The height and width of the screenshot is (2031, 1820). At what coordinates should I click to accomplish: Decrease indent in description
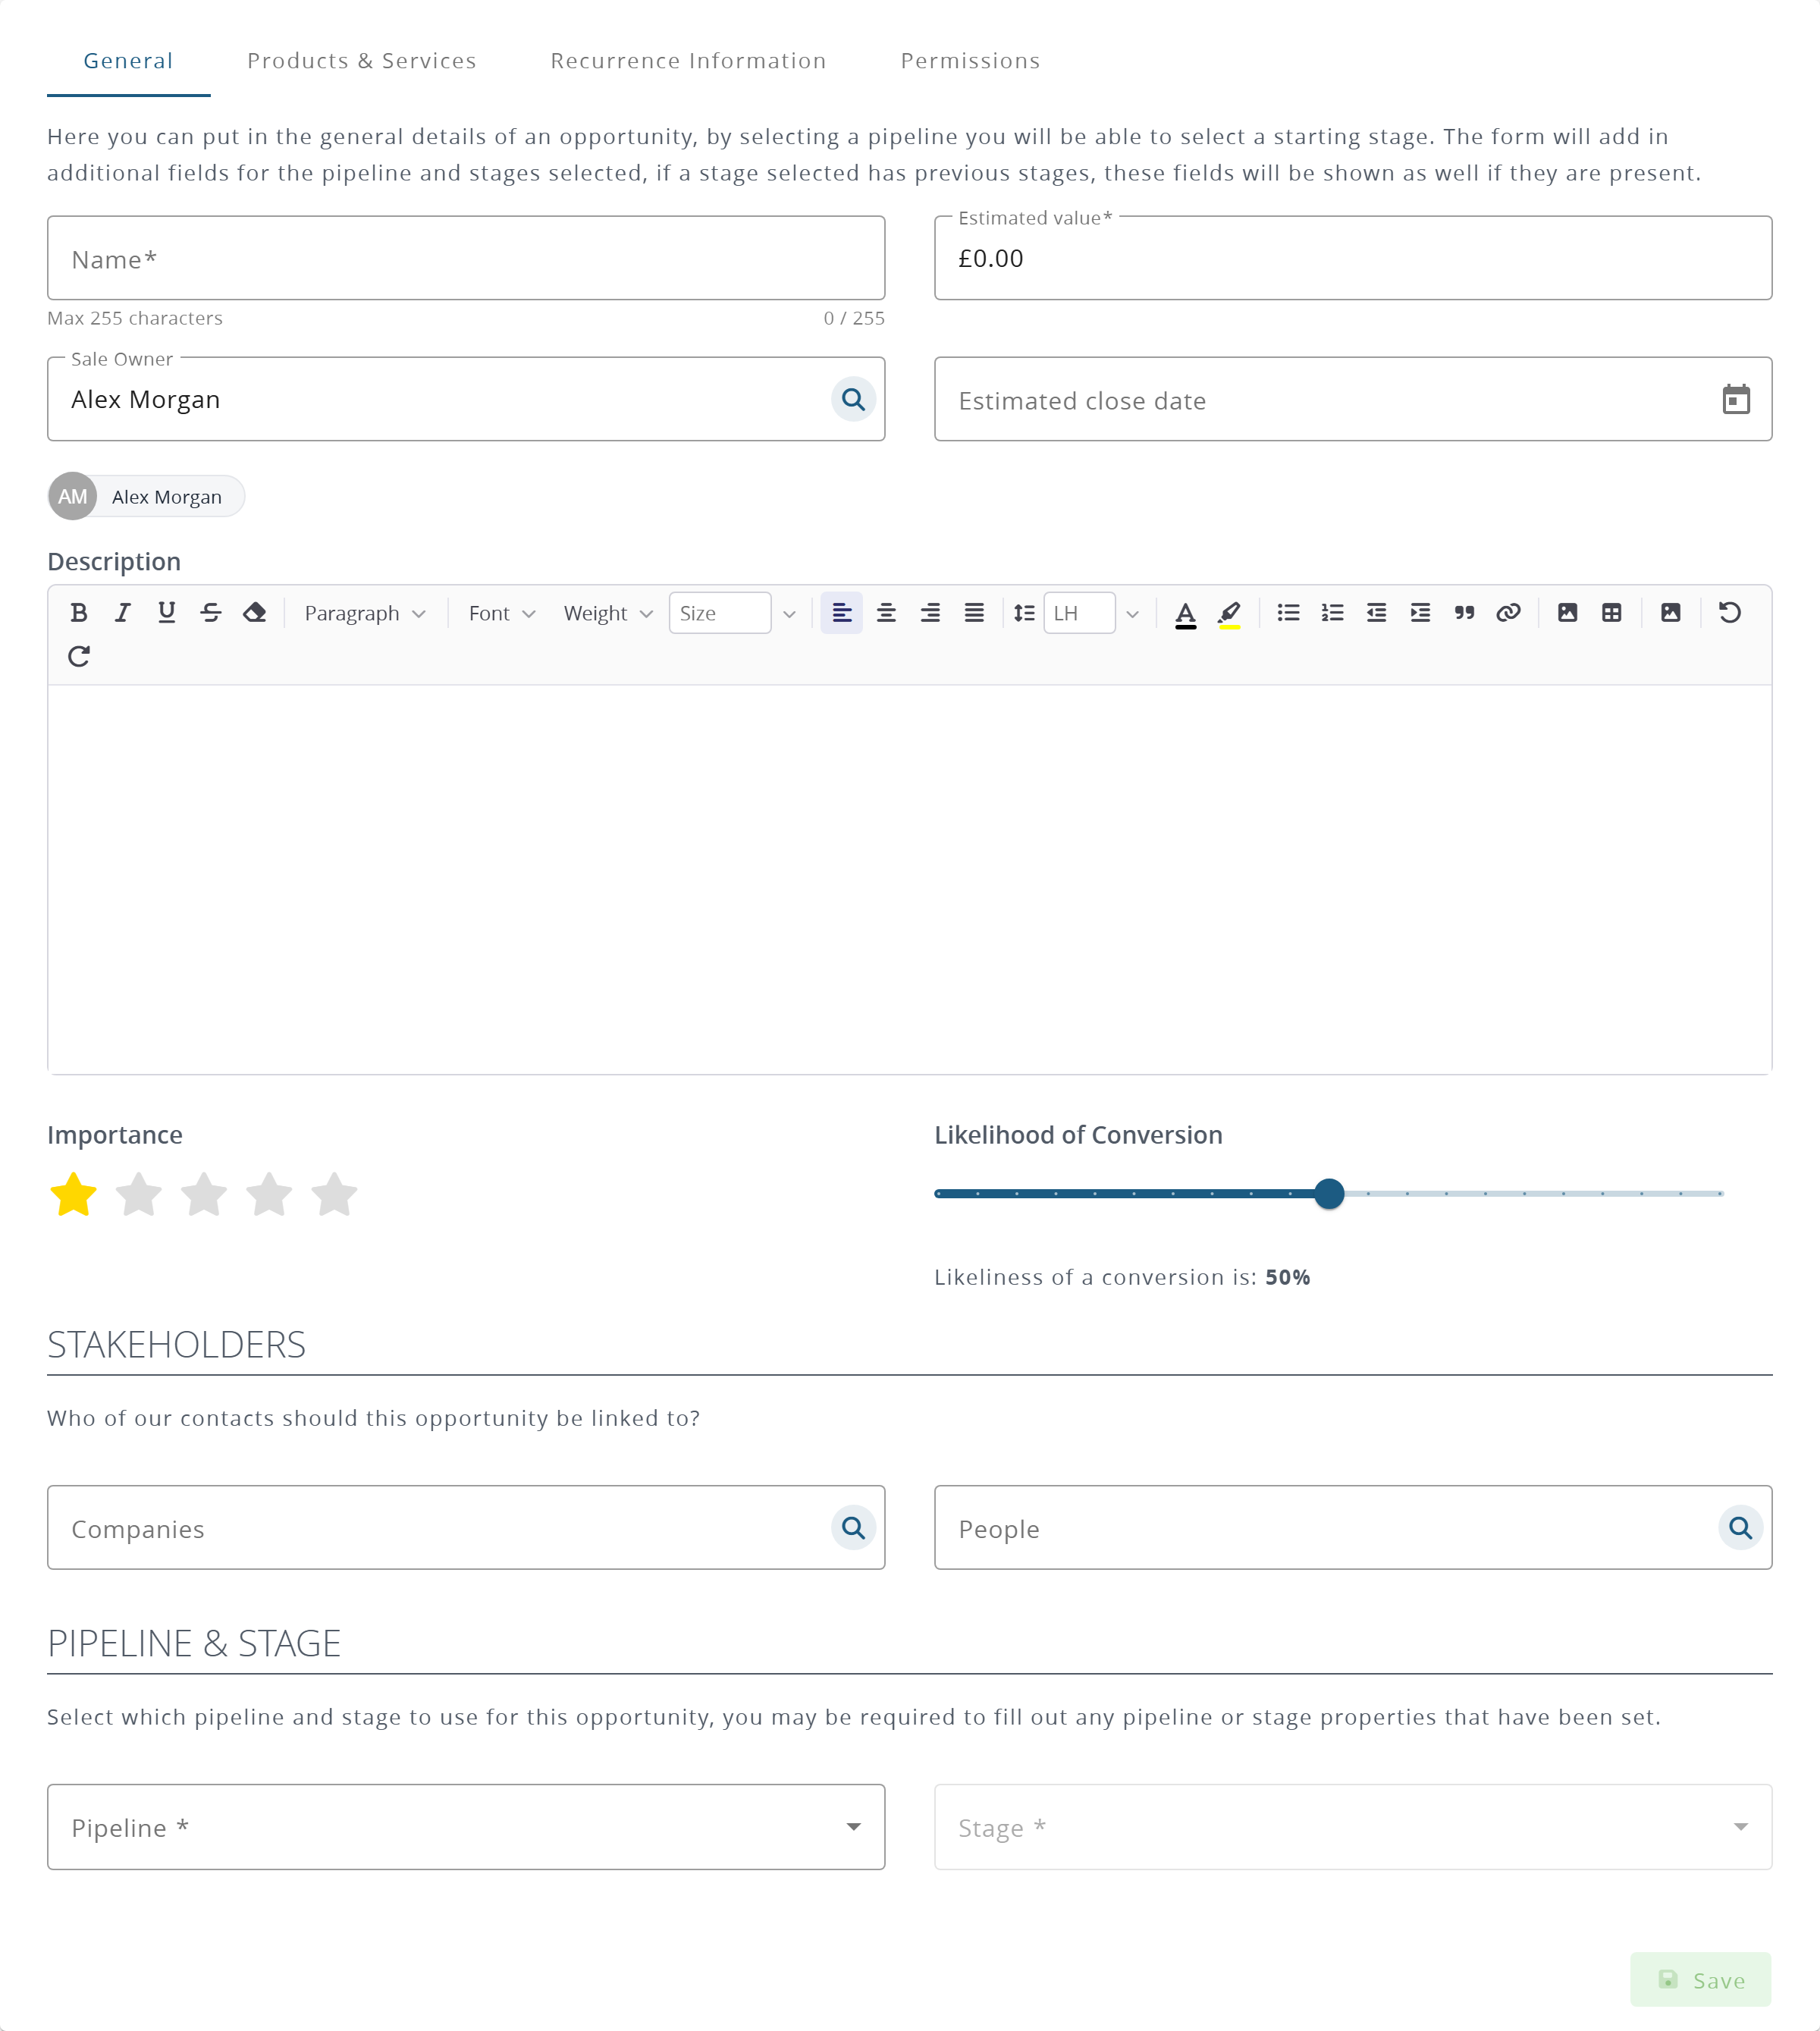click(1377, 613)
